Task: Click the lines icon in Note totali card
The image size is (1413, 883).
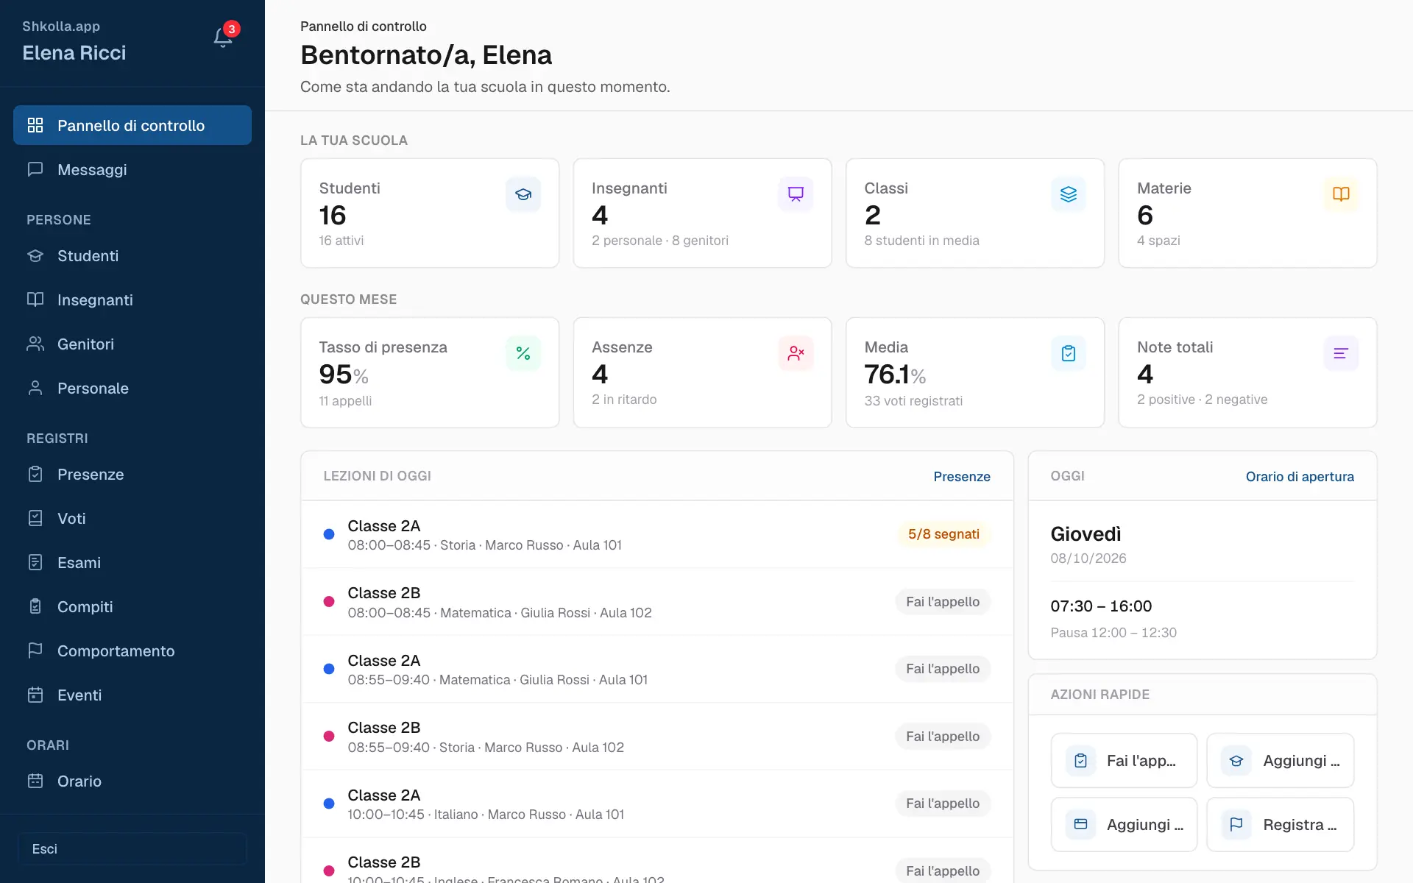Action: coord(1341,353)
